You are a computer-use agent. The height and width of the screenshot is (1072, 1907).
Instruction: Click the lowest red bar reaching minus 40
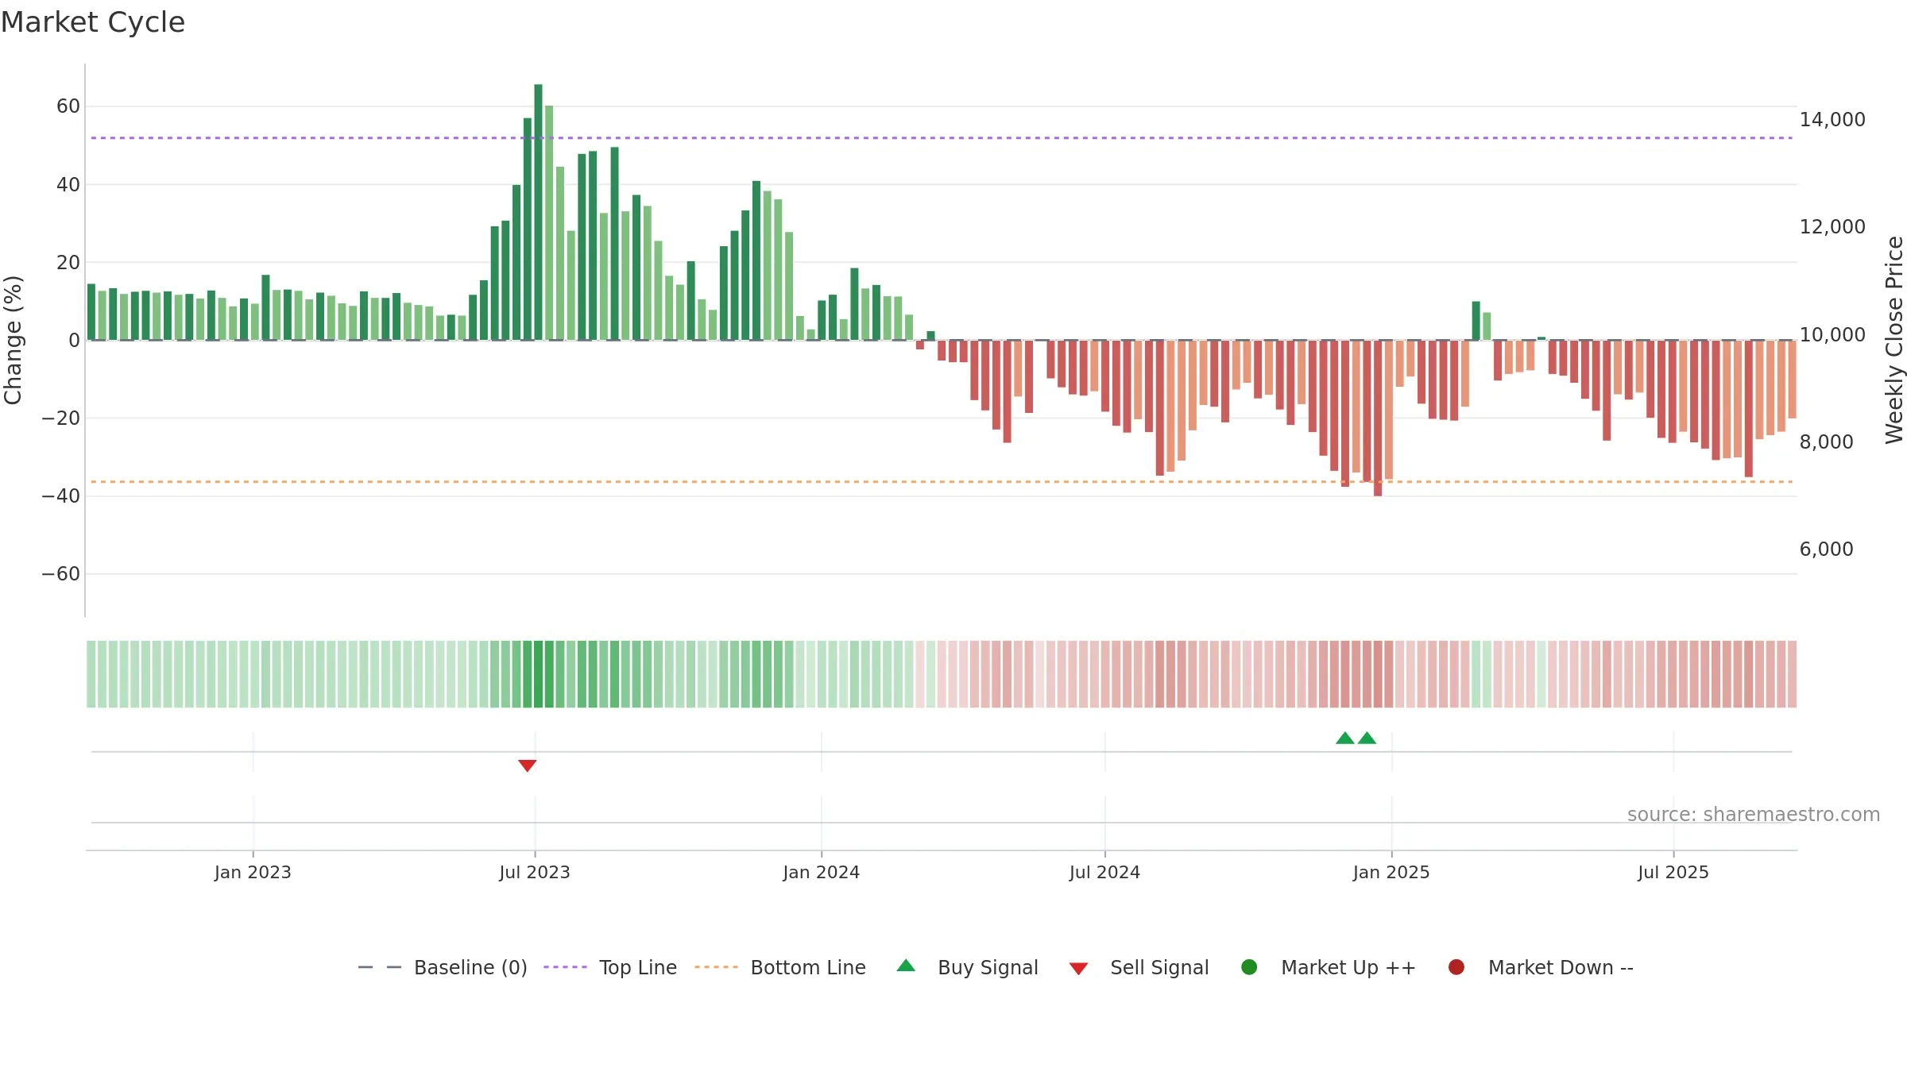pos(1378,418)
